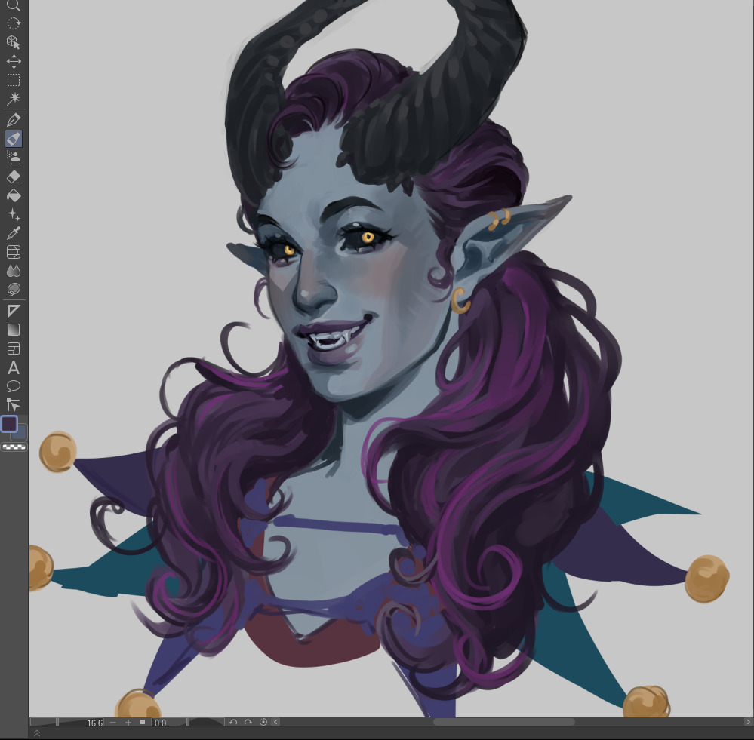Select the Frame border panel tool

click(14, 349)
